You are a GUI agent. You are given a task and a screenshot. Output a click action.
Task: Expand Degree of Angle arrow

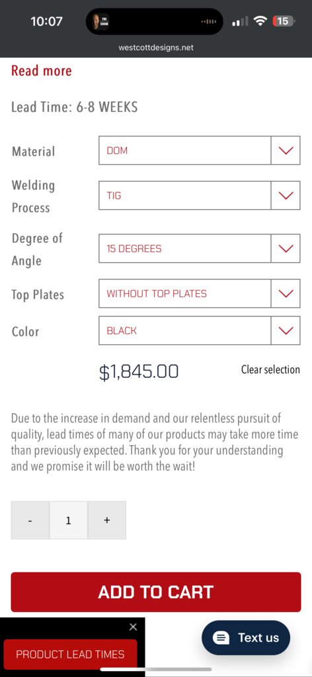coord(286,248)
